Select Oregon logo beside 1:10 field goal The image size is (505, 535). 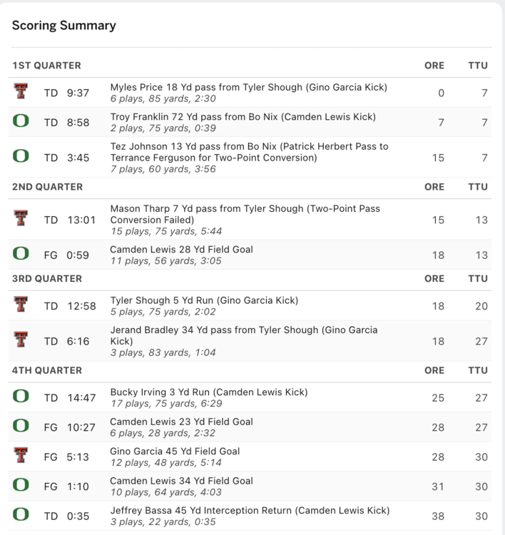click(x=21, y=486)
